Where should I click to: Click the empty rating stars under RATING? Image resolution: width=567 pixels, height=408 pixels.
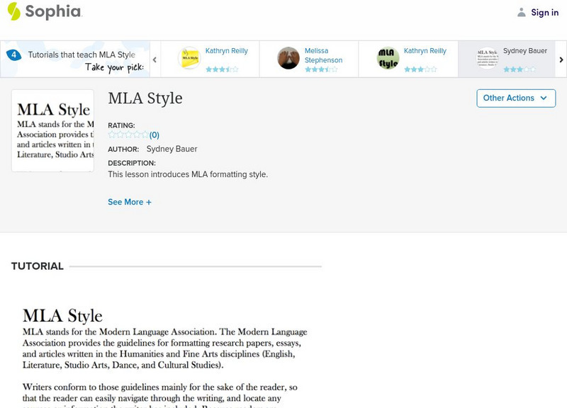click(x=128, y=135)
